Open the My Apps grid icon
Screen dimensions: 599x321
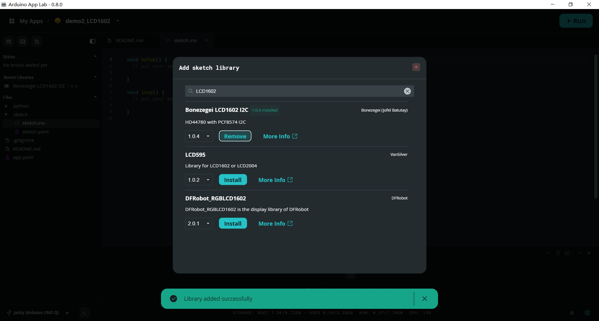12,21
